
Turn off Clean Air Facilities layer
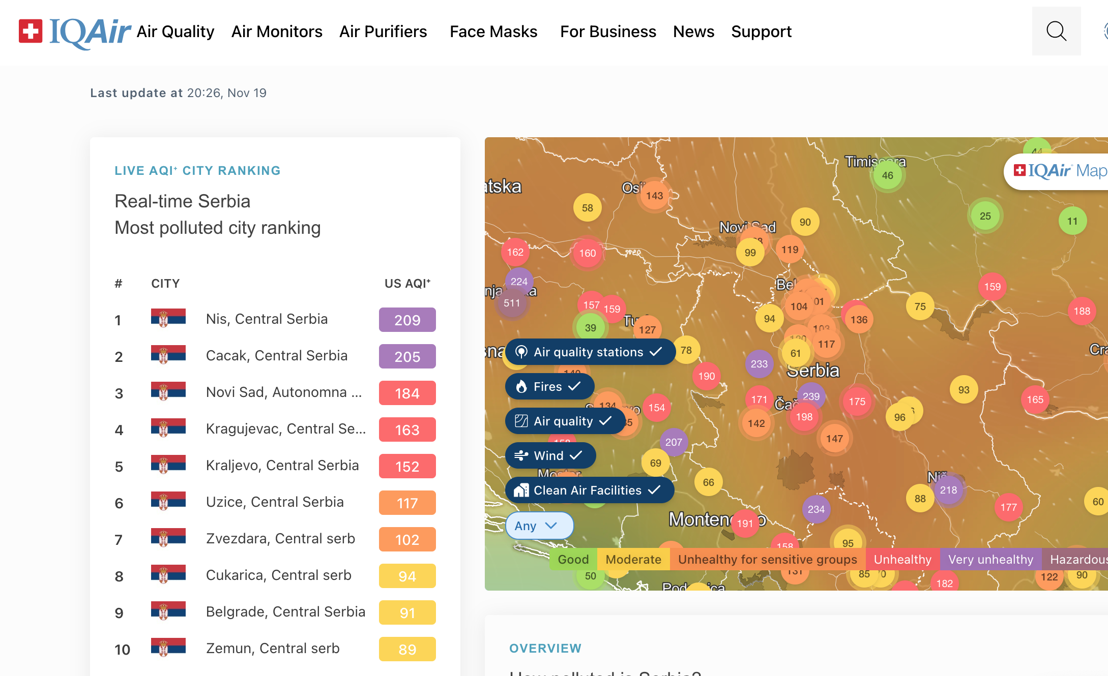pyautogui.click(x=589, y=490)
